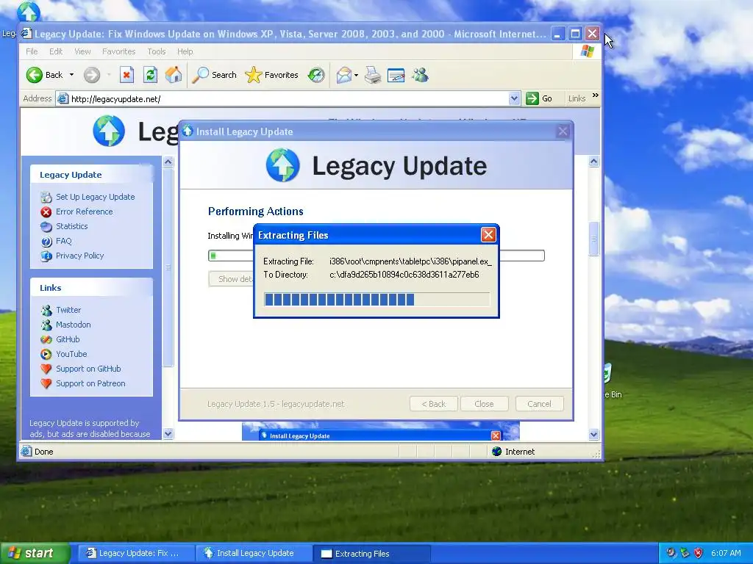This screenshot has width=753, height=564.
Task: Click the GitHub link in sidebar
Action: pos(68,339)
